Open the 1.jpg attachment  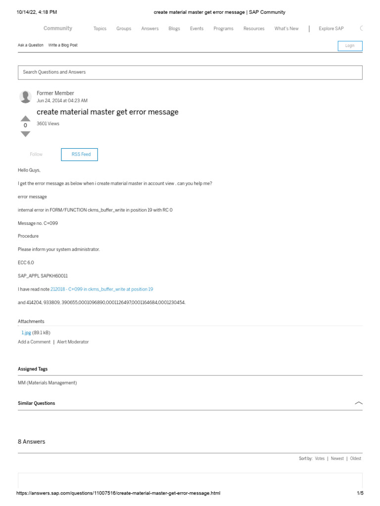[x=26, y=333]
